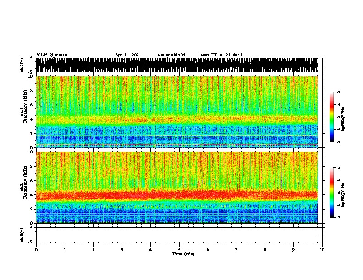The height and width of the screenshot is (280, 363).
Task: Click the flat ch.3(V) signal line
Action: click(x=177, y=235)
